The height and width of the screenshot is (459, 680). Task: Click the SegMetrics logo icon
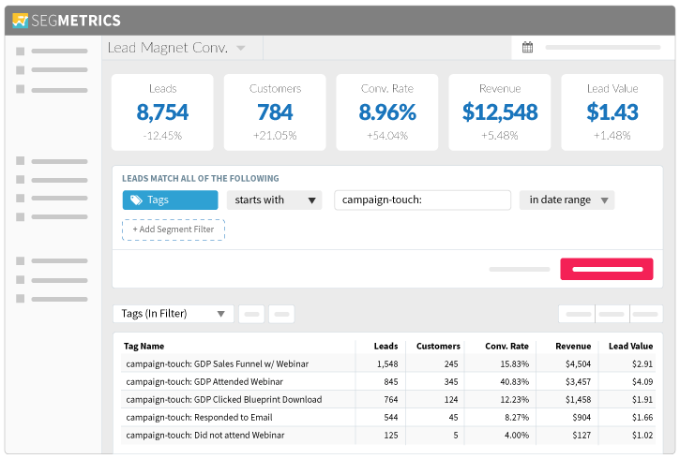pyautogui.click(x=20, y=21)
